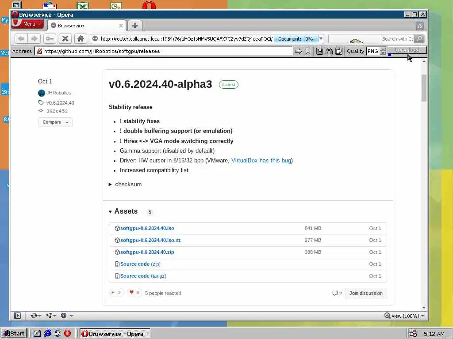Viewport: 453px width, 339px height.
Task: Download softgpu-0.6.2024.40.iso.xz
Action: 150,240
